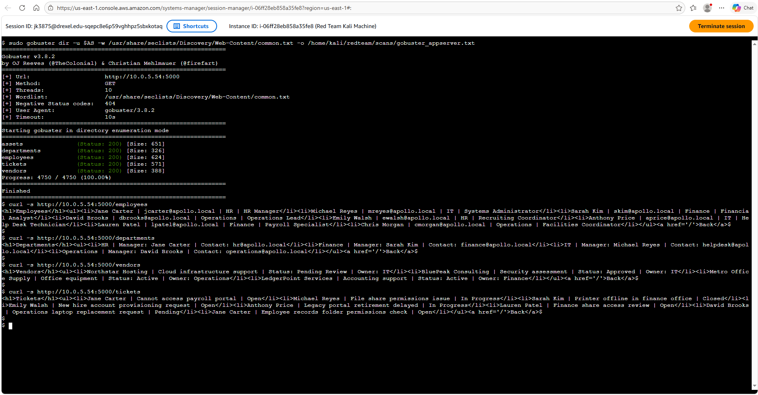Click the Threads value 10
The height and width of the screenshot is (395, 758).
pos(108,90)
